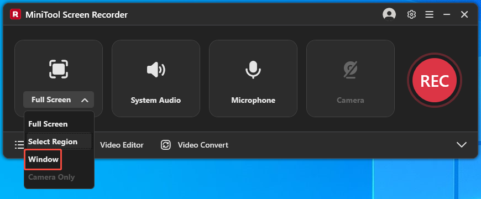Close the MiniTool Screen Recorder window
The width and height of the screenshot is (481, 199).
464,14
